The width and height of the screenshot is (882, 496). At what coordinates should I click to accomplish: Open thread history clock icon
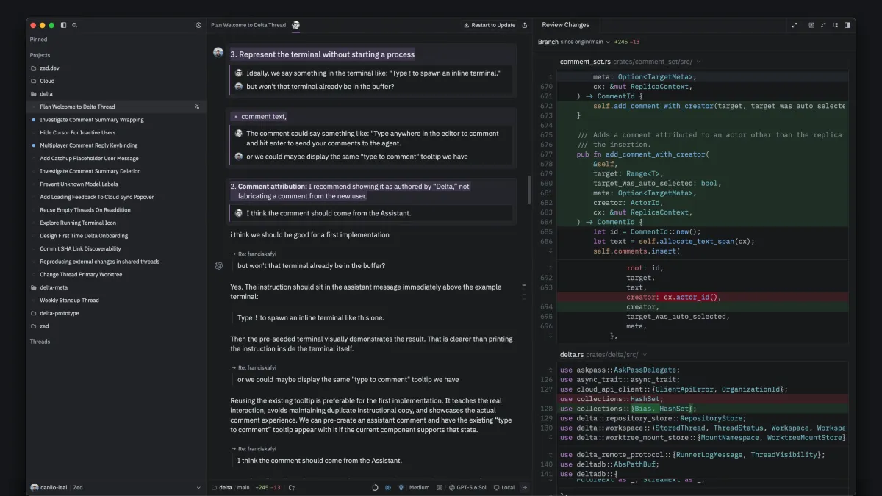point(198,25)
